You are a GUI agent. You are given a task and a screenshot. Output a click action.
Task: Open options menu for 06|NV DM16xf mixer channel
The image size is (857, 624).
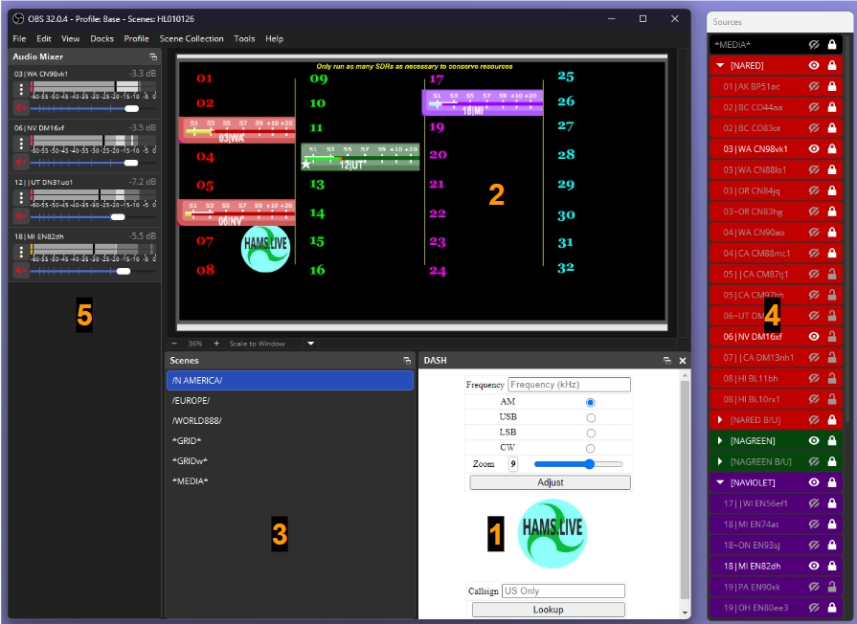coord(21,143)
